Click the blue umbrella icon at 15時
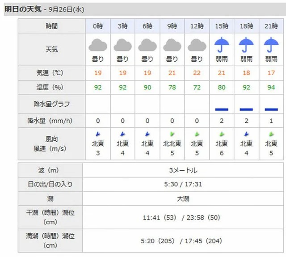The image size is (286, 257). 222,45
